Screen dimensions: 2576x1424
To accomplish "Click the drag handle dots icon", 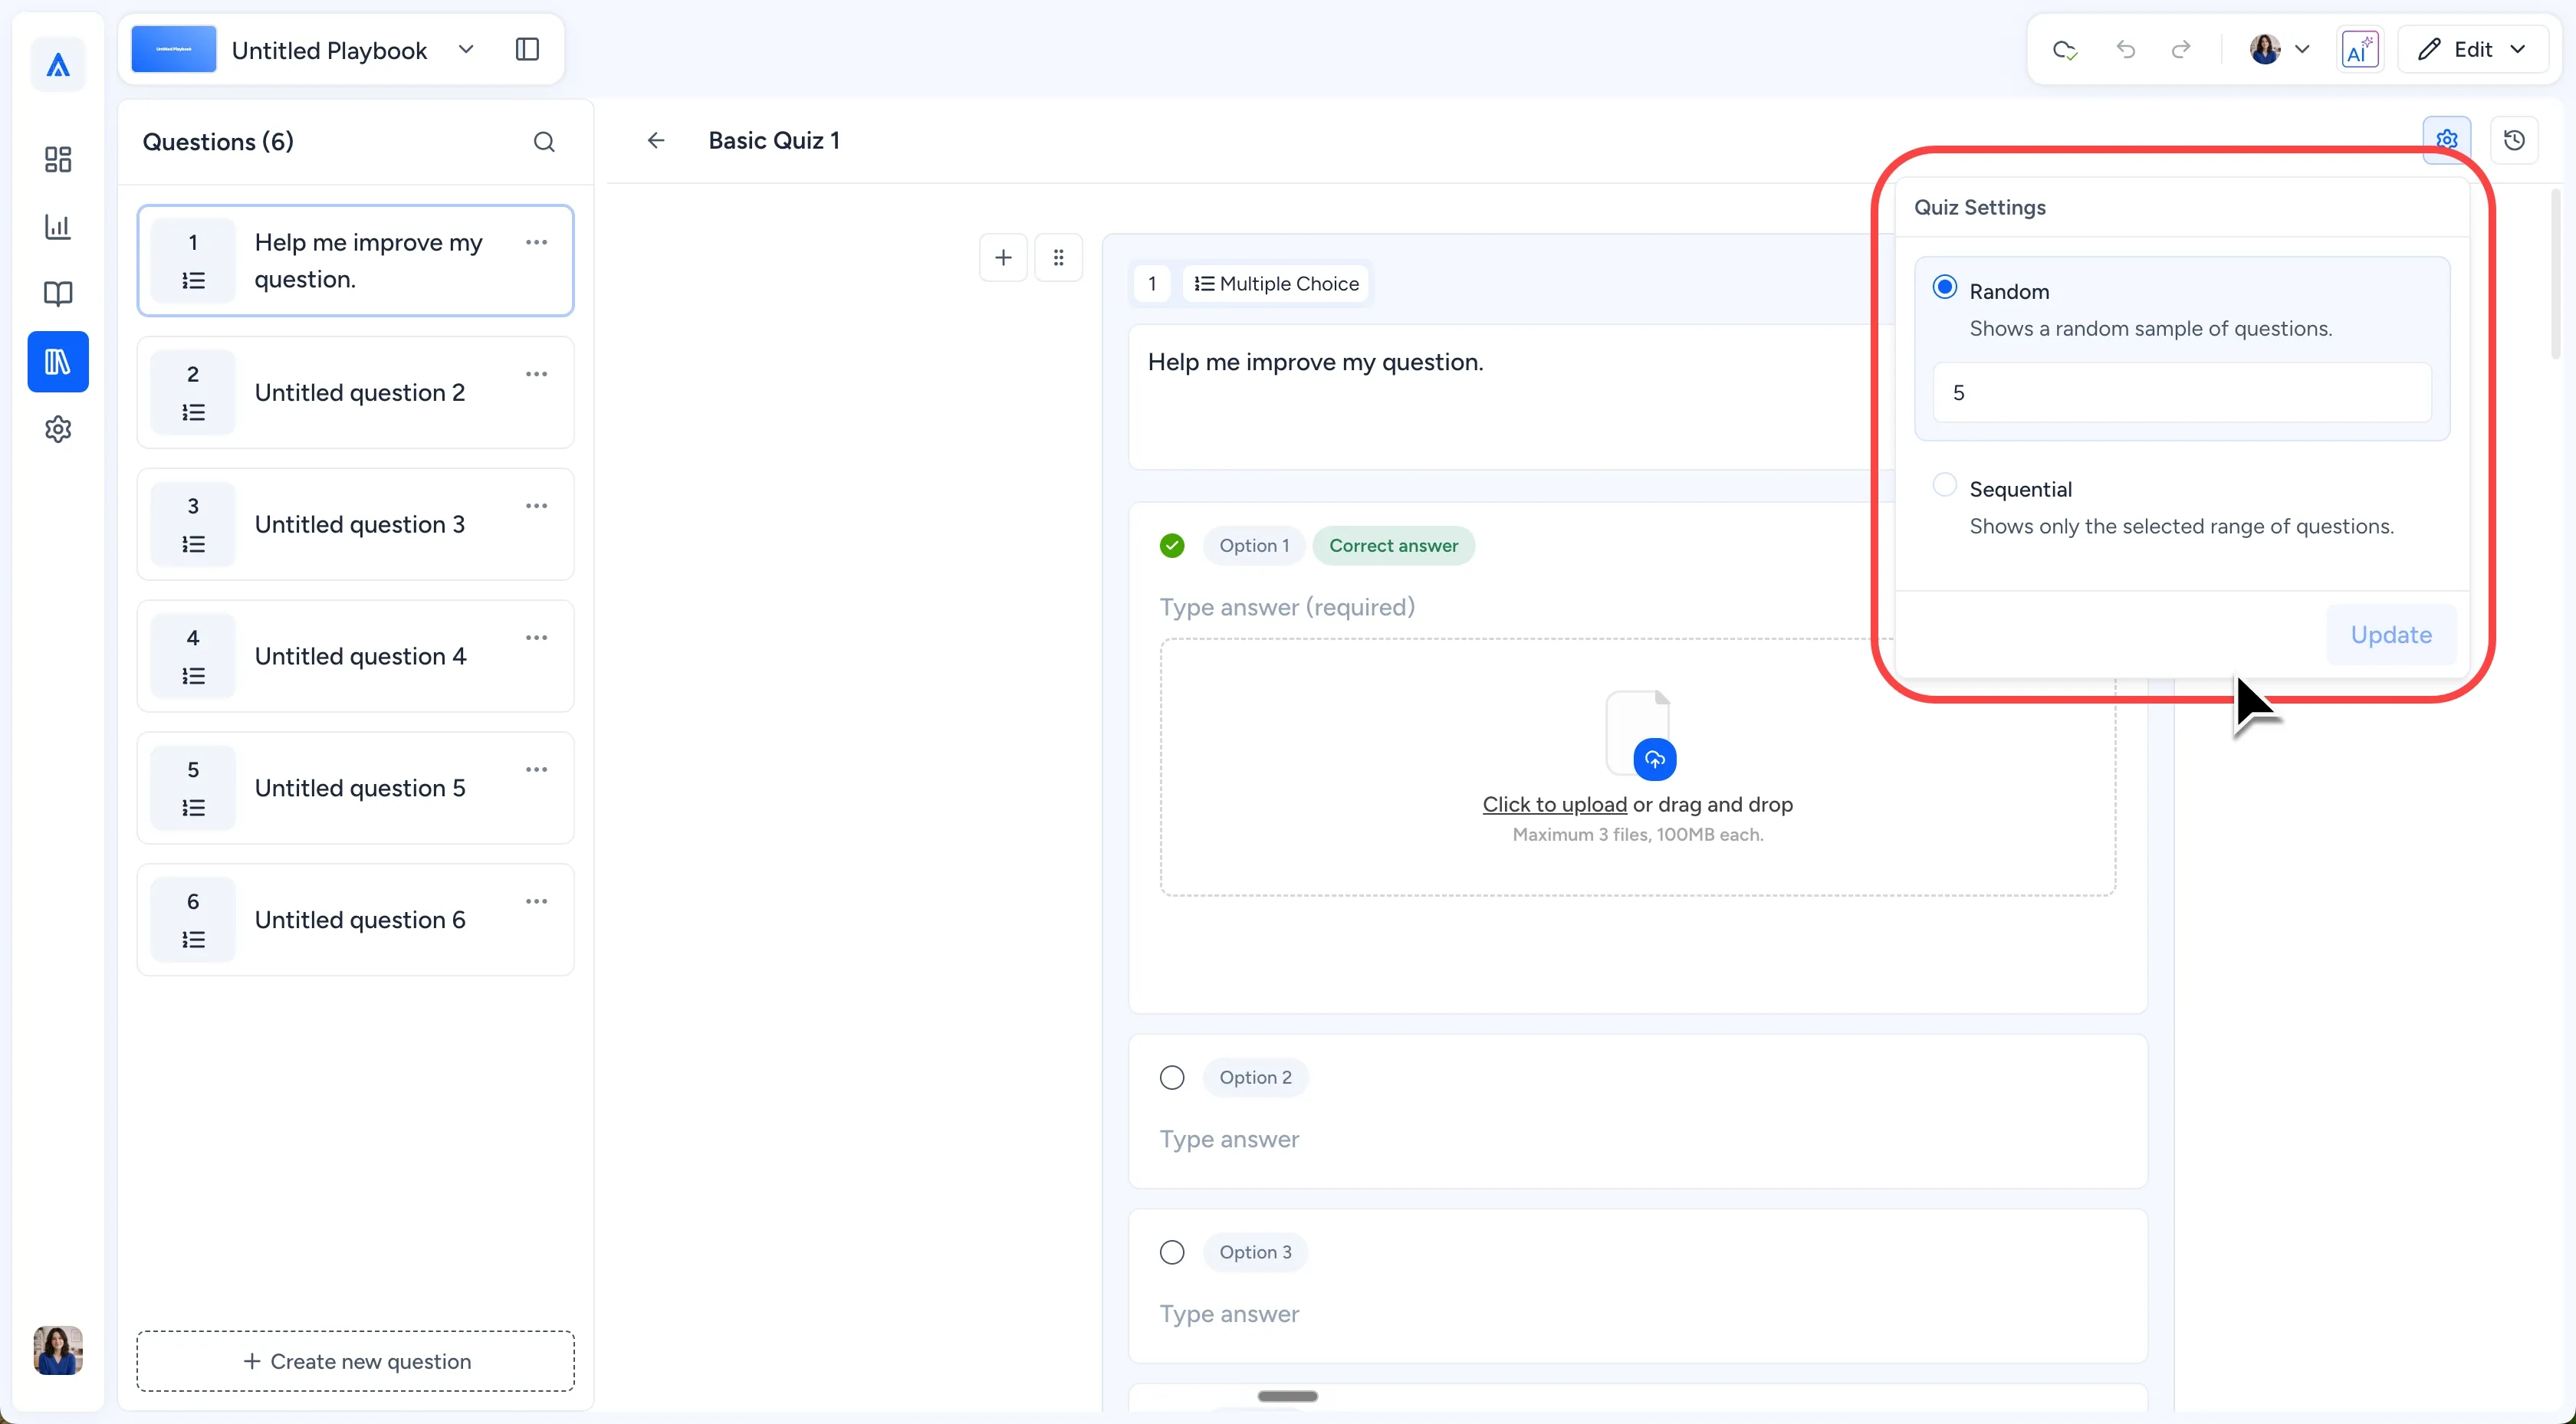I will point(1058,258).
